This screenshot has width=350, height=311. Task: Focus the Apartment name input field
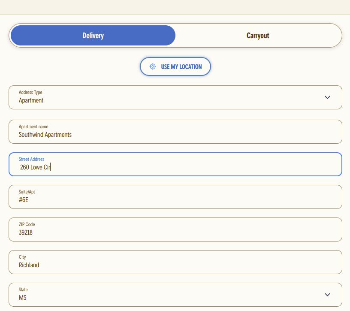(175, 132)
